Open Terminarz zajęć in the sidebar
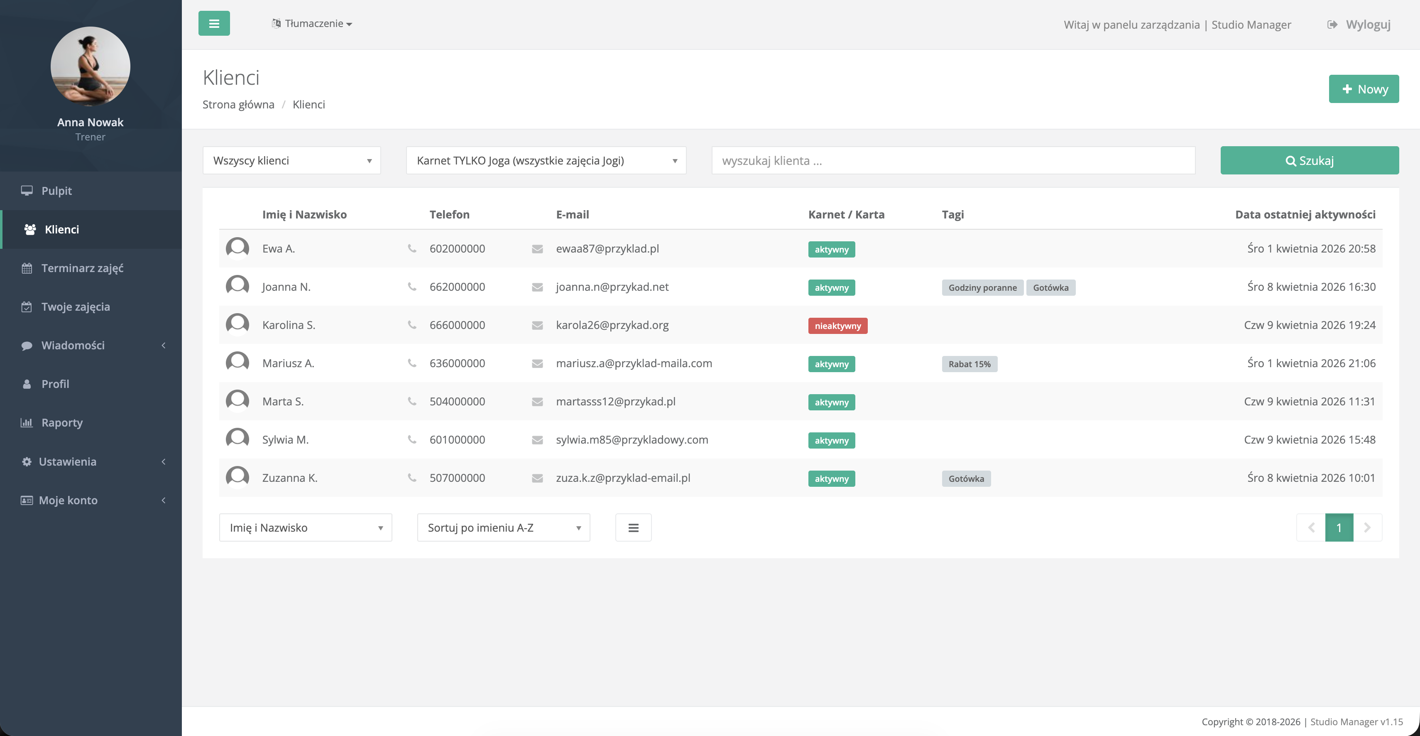1420x736 pixels. coord(82,268)
